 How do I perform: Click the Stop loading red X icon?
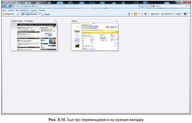[x=149, y=6]
